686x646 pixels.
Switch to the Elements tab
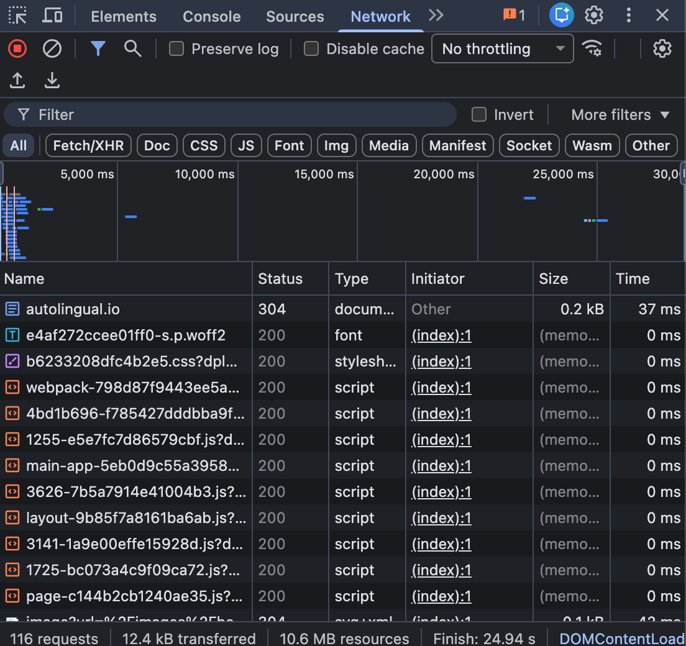tap(124, 16)
